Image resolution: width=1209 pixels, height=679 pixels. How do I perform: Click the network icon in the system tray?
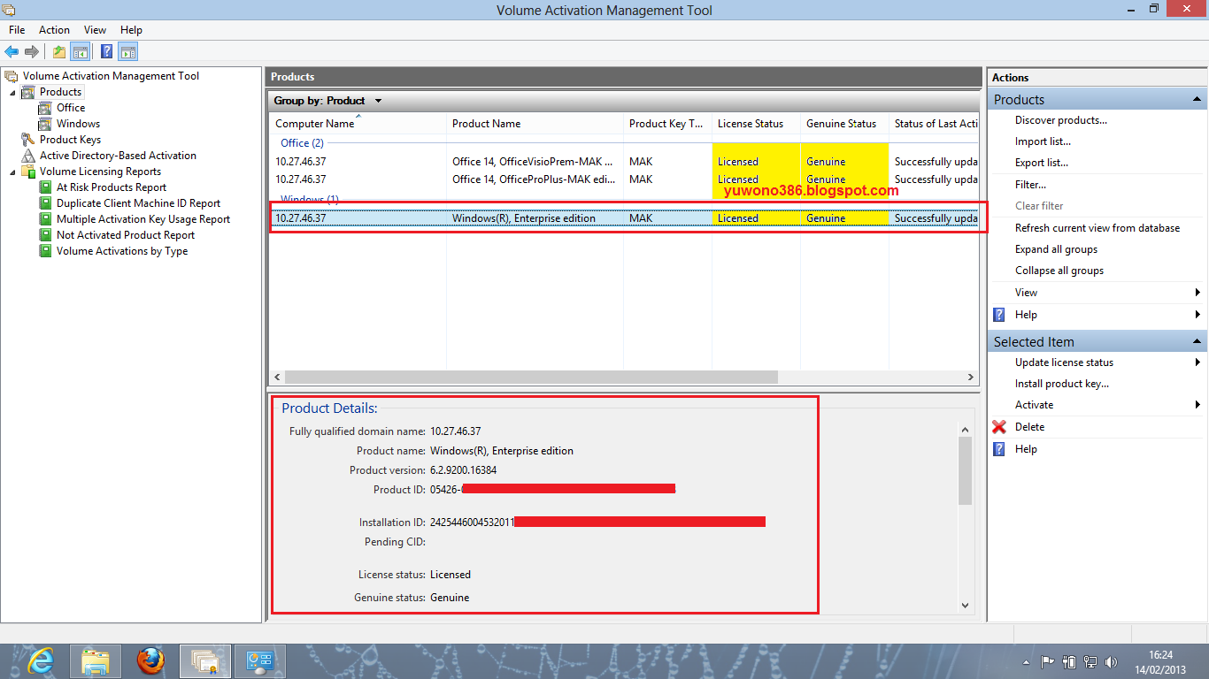[x=1090, y=661]
